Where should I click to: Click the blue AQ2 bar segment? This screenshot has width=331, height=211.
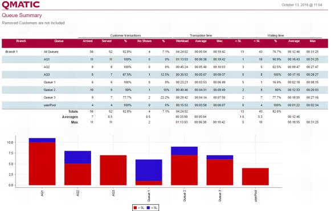(77, 157)
